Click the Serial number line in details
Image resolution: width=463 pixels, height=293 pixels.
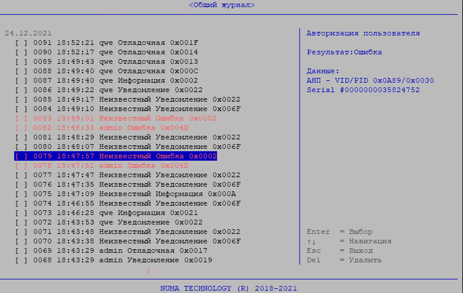[363, 90]
